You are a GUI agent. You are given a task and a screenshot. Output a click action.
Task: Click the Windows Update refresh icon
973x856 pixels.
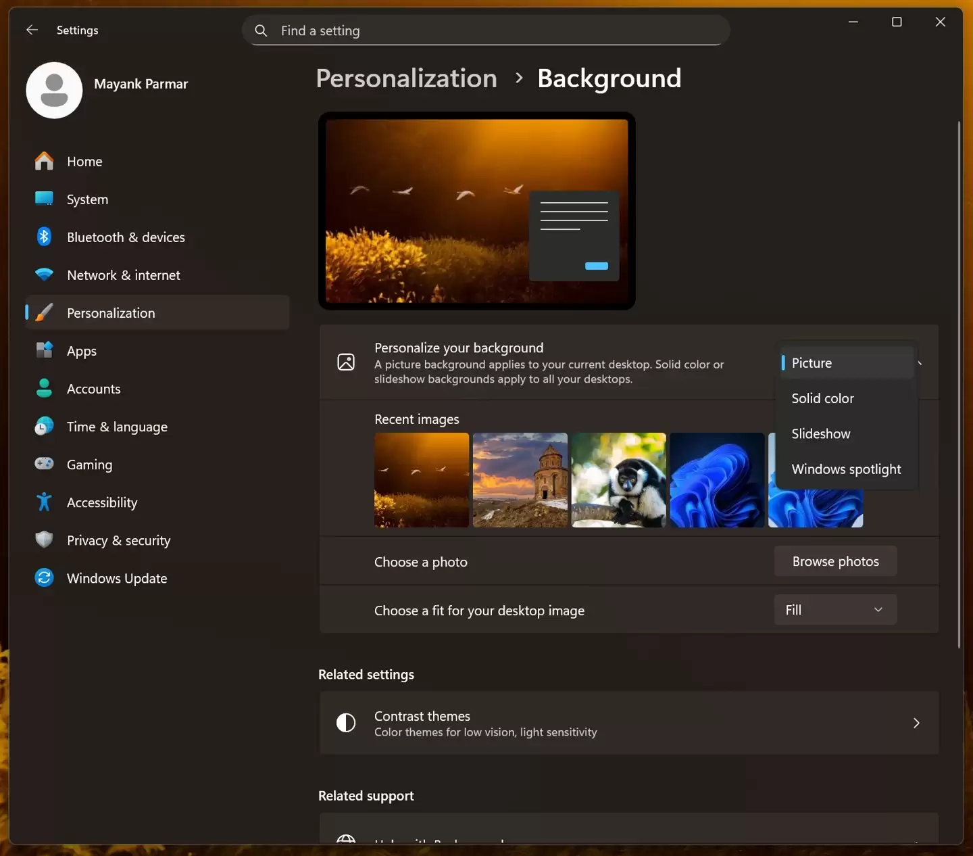click(43, 578)
